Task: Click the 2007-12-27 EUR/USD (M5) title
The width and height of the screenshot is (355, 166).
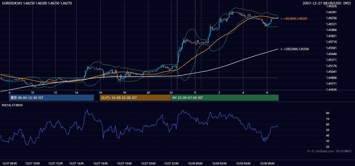Action: coord(327,3)
